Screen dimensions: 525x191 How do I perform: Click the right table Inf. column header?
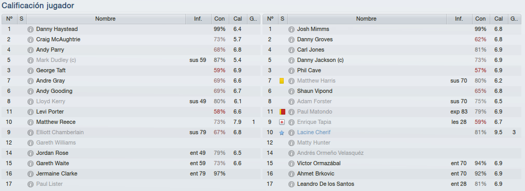pos(459,19)
